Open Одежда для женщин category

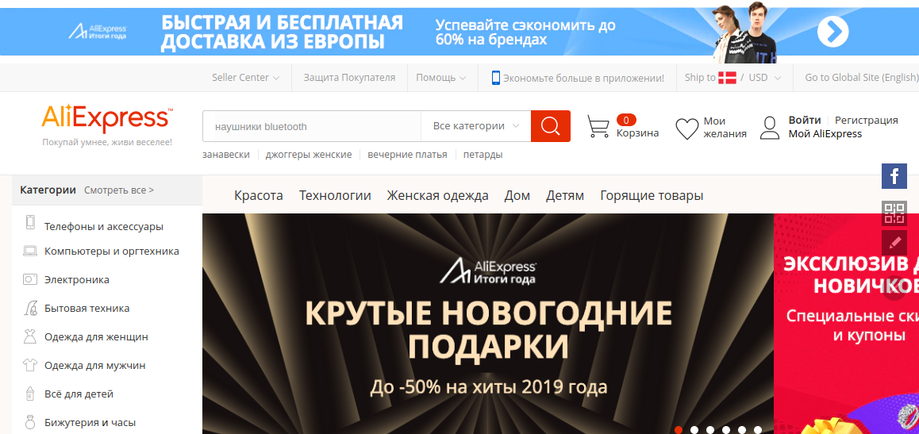click(x=96, y=336)
